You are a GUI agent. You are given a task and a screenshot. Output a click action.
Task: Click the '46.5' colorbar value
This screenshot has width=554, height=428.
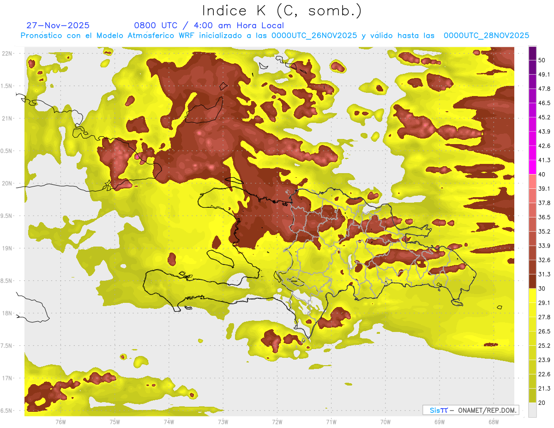(x=544, y=103)
